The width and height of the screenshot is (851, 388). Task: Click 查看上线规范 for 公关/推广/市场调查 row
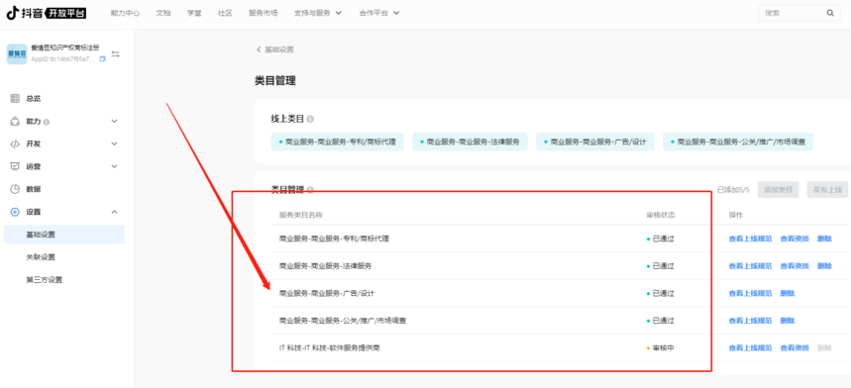[x=750, y=321]
